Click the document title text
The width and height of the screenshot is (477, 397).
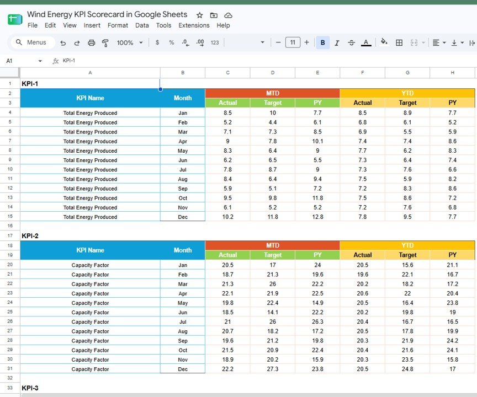[x=107, y=14]
